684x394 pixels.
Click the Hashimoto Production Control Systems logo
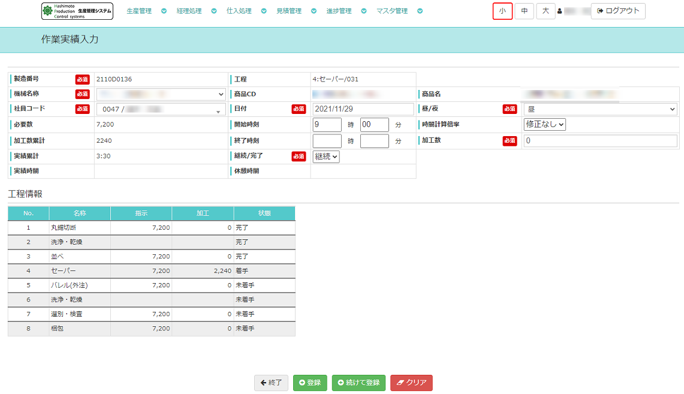pyautogui.click(x=77, y=11)
